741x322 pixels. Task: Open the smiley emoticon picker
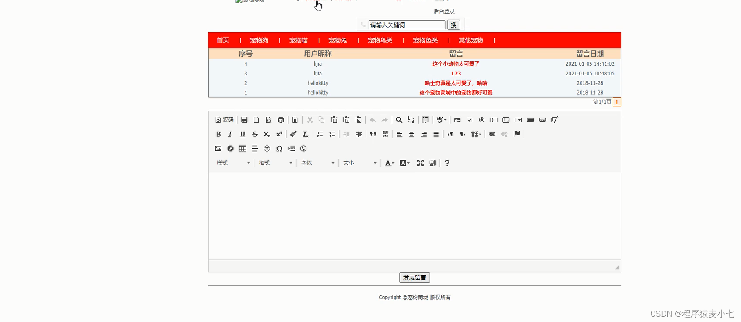click(267, 149)
